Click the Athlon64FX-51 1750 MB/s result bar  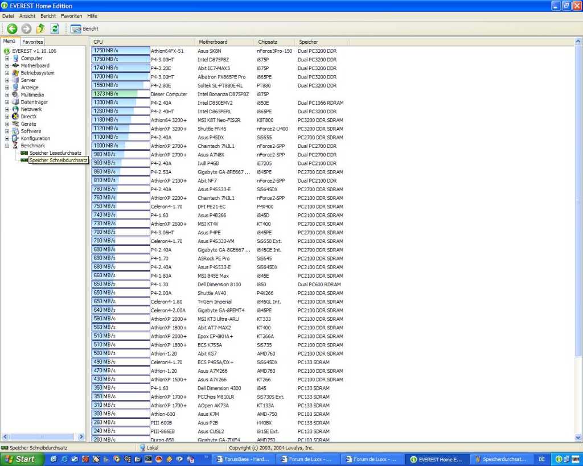(x=121, y=51)
